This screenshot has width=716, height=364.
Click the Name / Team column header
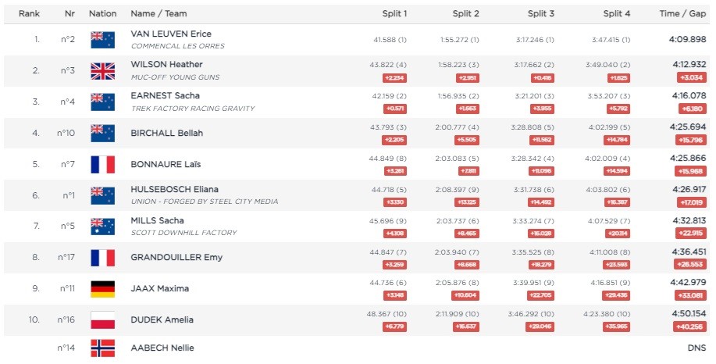click(x=159, y=14)
